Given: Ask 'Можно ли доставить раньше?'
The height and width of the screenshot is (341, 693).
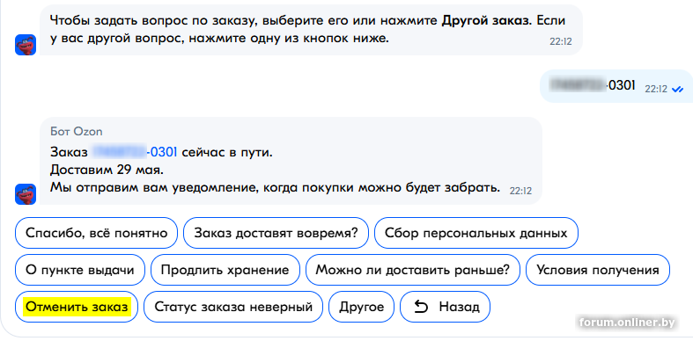Looking at the screenshot, I should click(413, 270).
